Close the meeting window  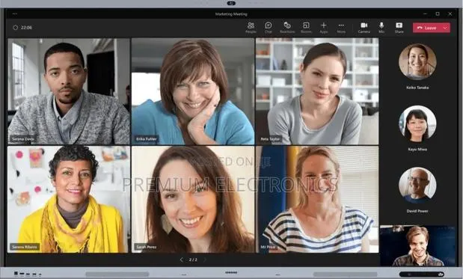[450, 13]
